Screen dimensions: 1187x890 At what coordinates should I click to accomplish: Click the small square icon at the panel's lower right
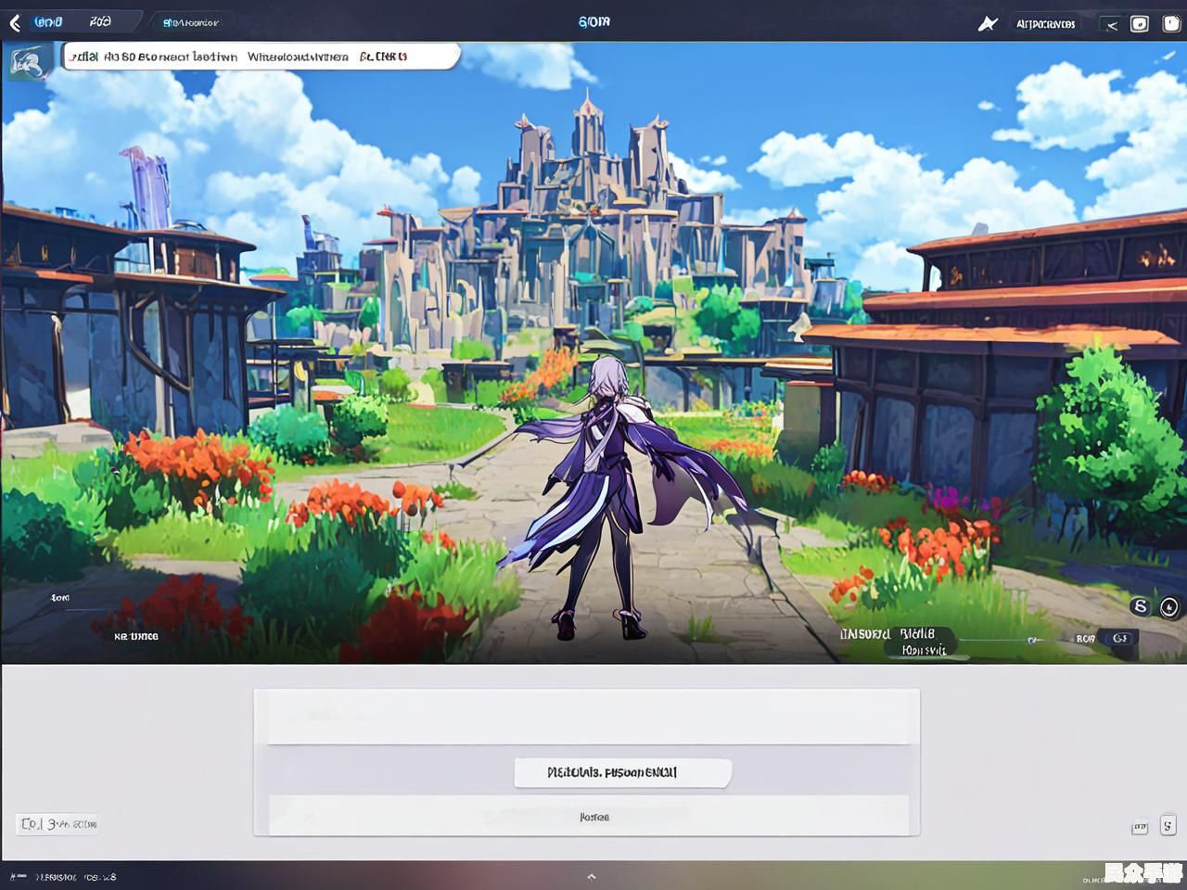click(x=1140, y=826)
